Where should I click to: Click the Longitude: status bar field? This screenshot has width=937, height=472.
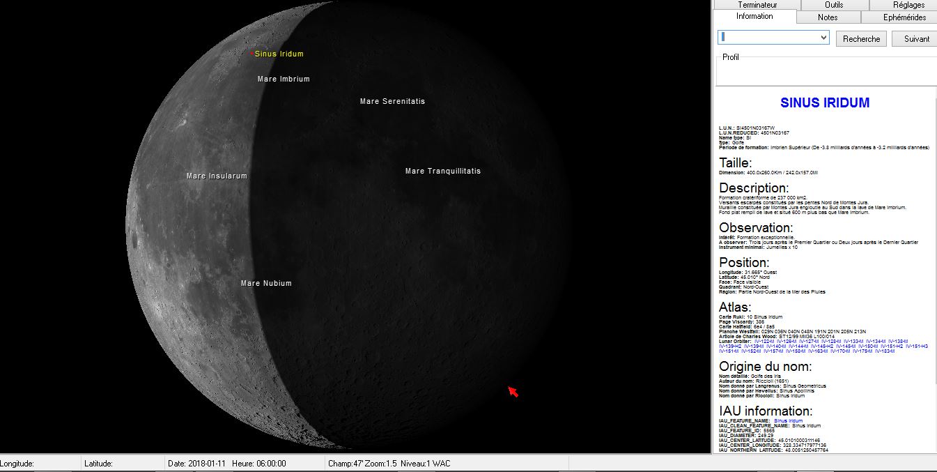pos(39,464)
